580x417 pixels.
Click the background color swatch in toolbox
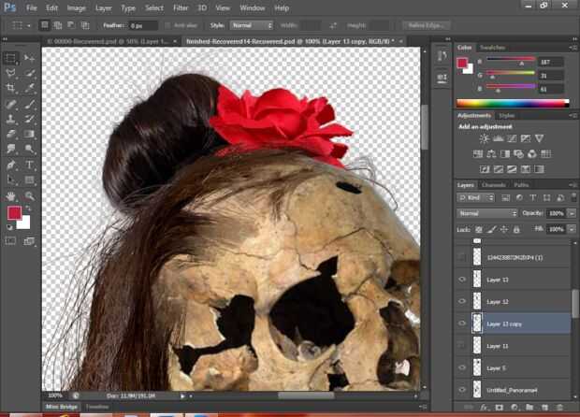pos(24,223)
